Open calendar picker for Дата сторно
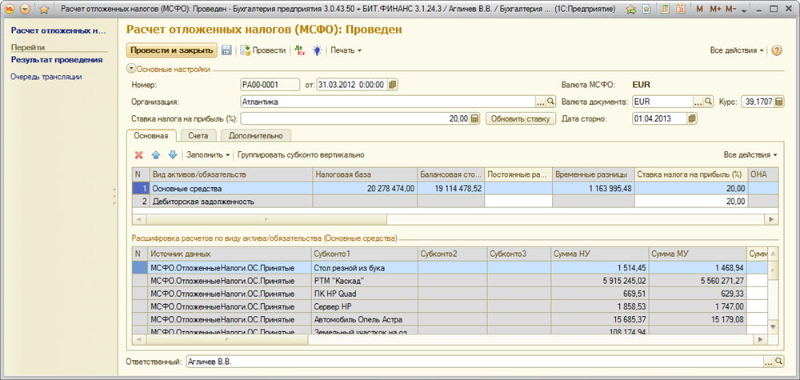Screen dimensions: 800x380 click(692, 118)
